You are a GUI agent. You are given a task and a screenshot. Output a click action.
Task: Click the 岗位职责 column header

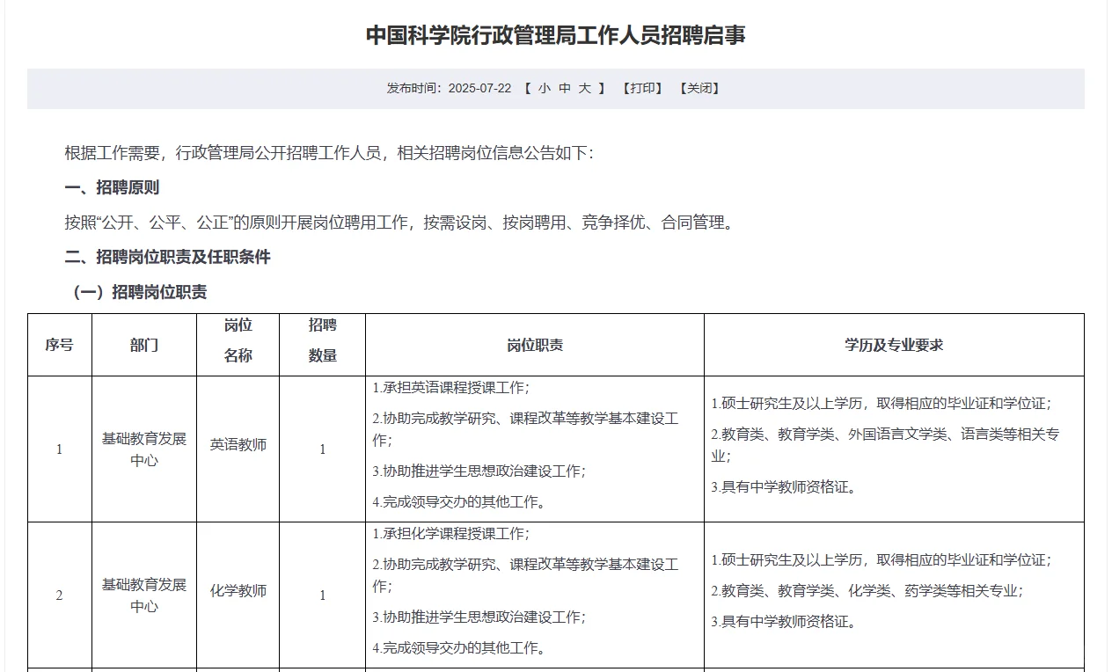click(x=535, y=345)
